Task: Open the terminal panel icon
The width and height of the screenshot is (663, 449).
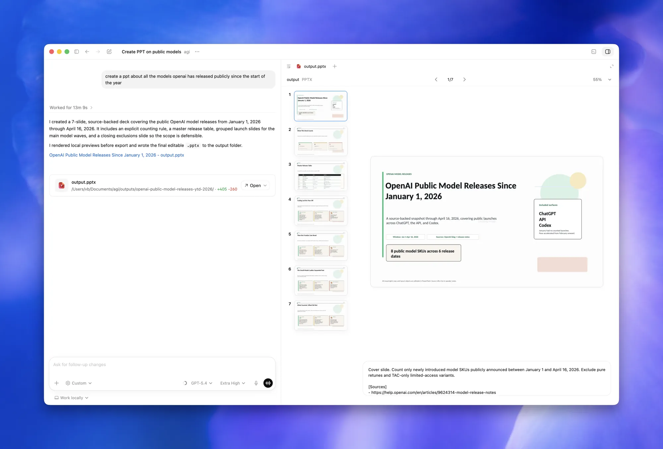Action: pos(594,52)
